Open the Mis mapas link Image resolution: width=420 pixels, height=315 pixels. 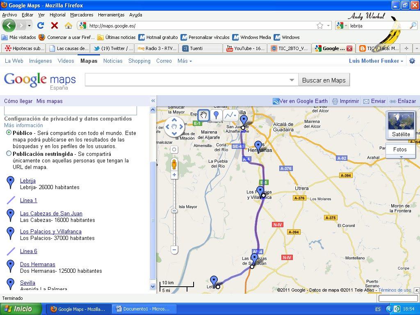[50, 101]
